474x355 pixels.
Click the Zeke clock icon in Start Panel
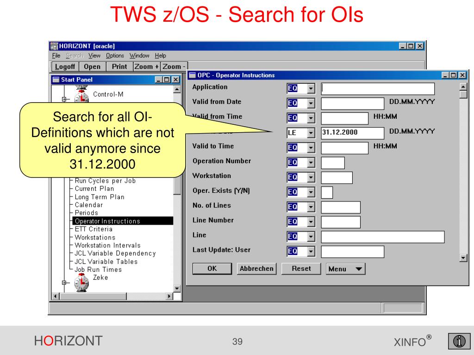tap(81, 282)
